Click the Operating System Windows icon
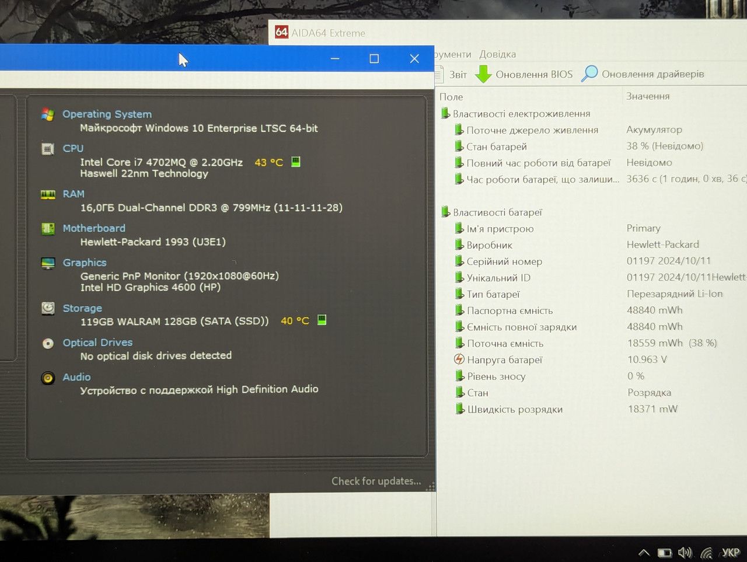Image resolution: width=747 pixels, height=562 pixels. pos(48,114)
